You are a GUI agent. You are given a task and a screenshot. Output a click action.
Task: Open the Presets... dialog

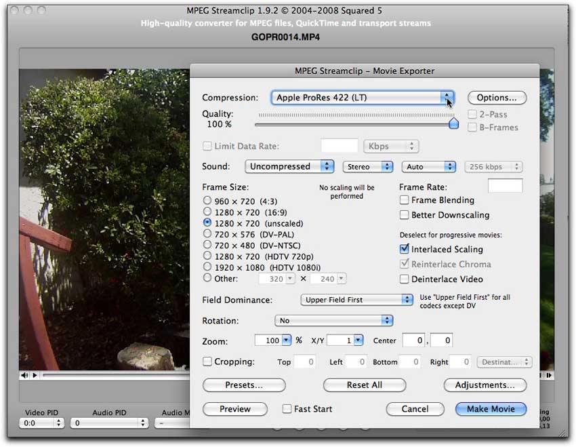(x=244, y=385)
